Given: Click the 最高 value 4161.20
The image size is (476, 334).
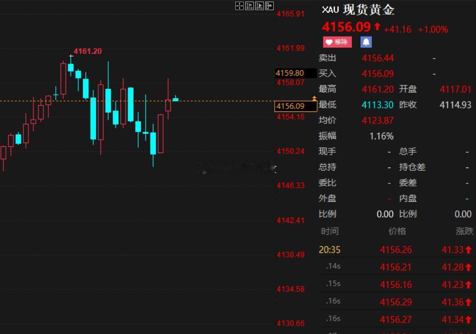Looking at the screenshot, I should (x=377, y=89).
